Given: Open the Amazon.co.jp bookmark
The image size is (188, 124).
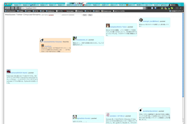Looking at the screenshot, I should coord(106,11).
